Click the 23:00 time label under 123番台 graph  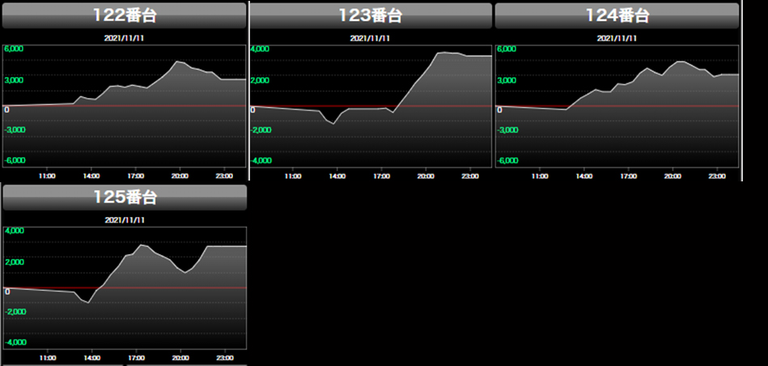(470, 175)
